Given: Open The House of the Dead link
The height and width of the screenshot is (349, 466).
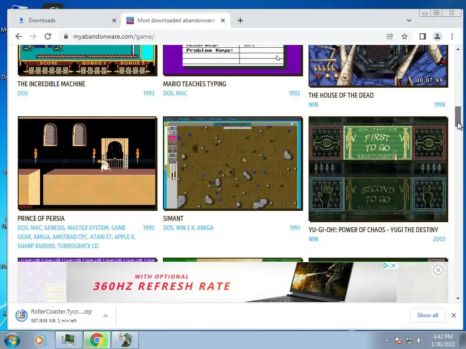Looking at the screenshot, I should [x=341, y=95].
